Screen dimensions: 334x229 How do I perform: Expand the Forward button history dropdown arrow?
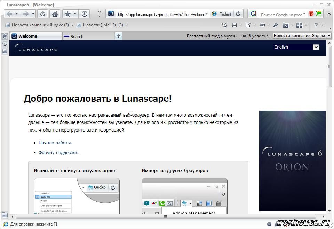pyautogui.click(x=33, y=14)
